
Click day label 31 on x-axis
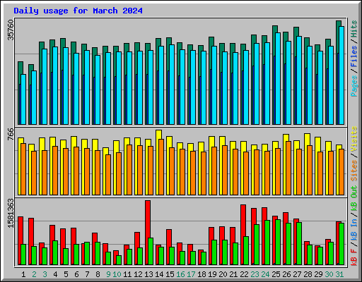[339, 274]
